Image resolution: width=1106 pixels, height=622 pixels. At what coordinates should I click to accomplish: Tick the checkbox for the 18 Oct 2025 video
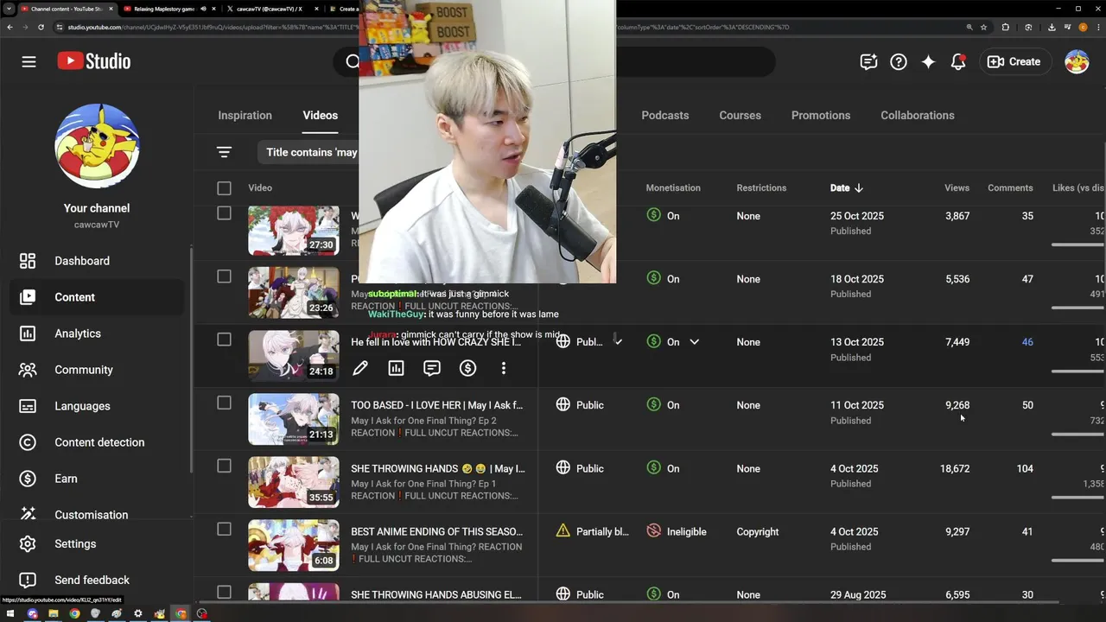point(224,276)
